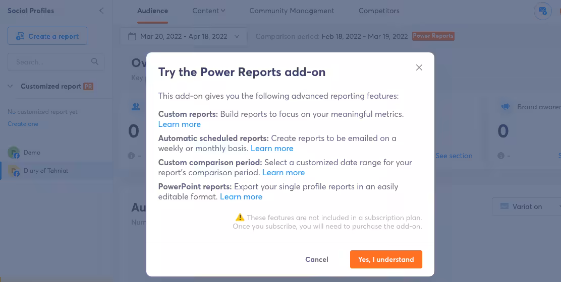Click the 'No customized report yet' text

42,112
